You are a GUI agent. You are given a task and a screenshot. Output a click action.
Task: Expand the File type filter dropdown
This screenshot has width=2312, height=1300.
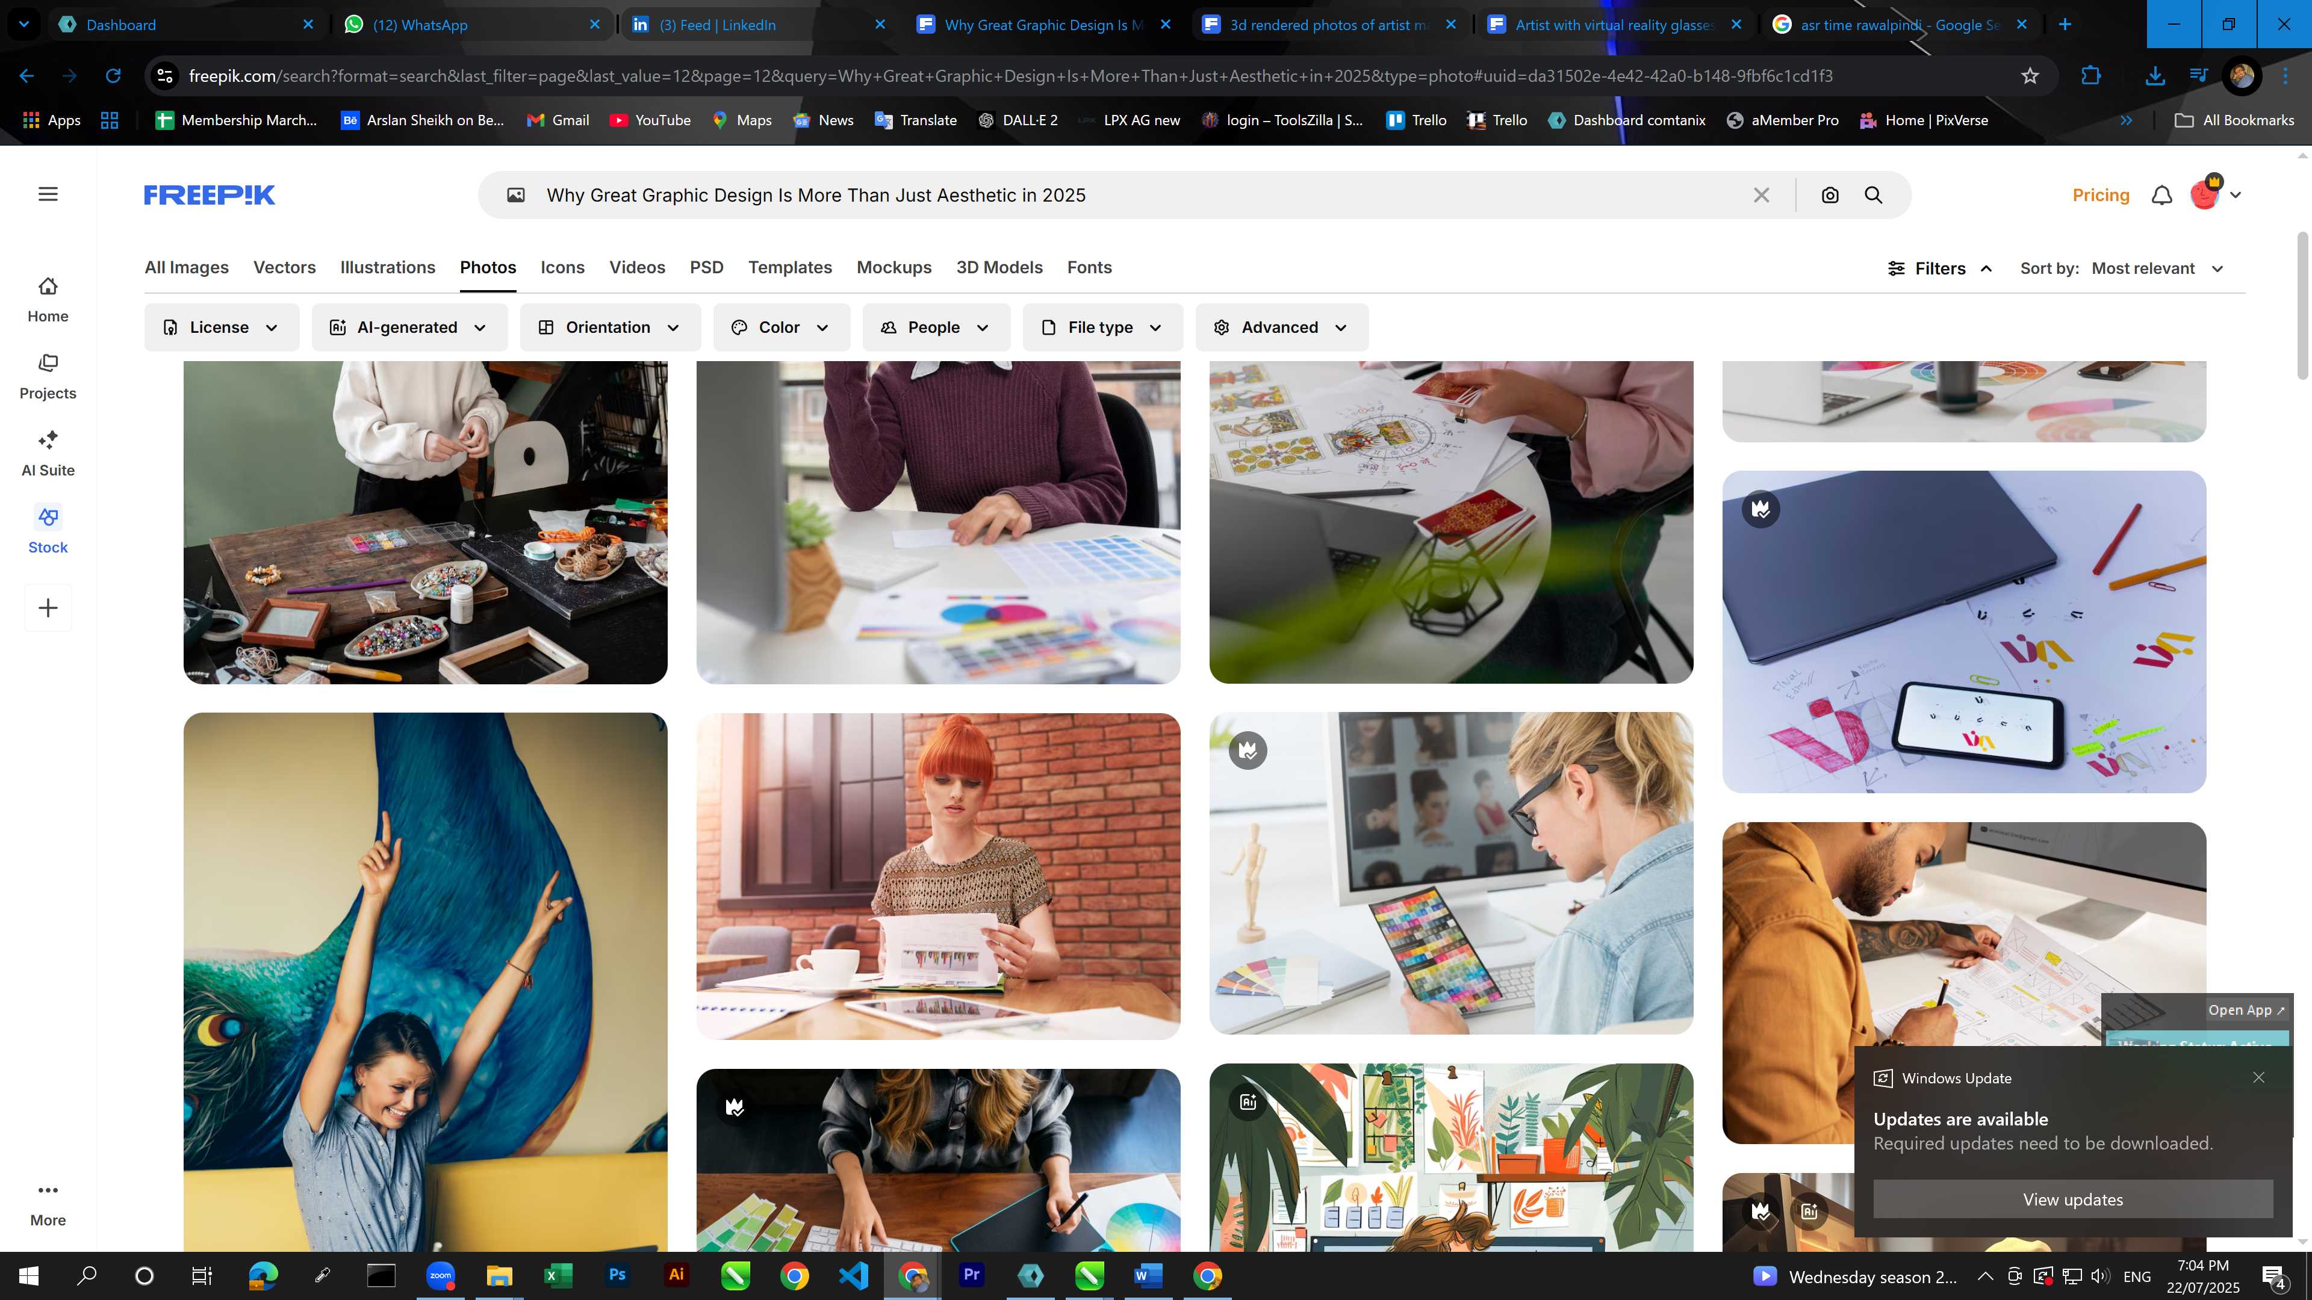1102,327
